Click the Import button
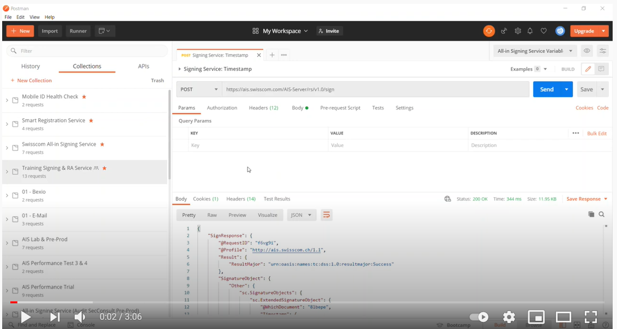 click(x=50, y=31)
